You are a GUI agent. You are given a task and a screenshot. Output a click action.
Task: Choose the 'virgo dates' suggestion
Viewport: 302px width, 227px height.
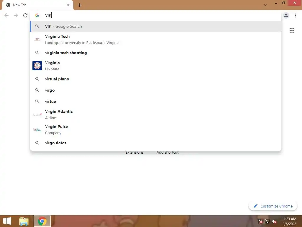coord(156,143)
